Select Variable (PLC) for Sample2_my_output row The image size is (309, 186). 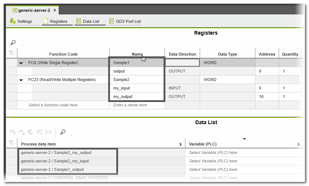(213, 152)
